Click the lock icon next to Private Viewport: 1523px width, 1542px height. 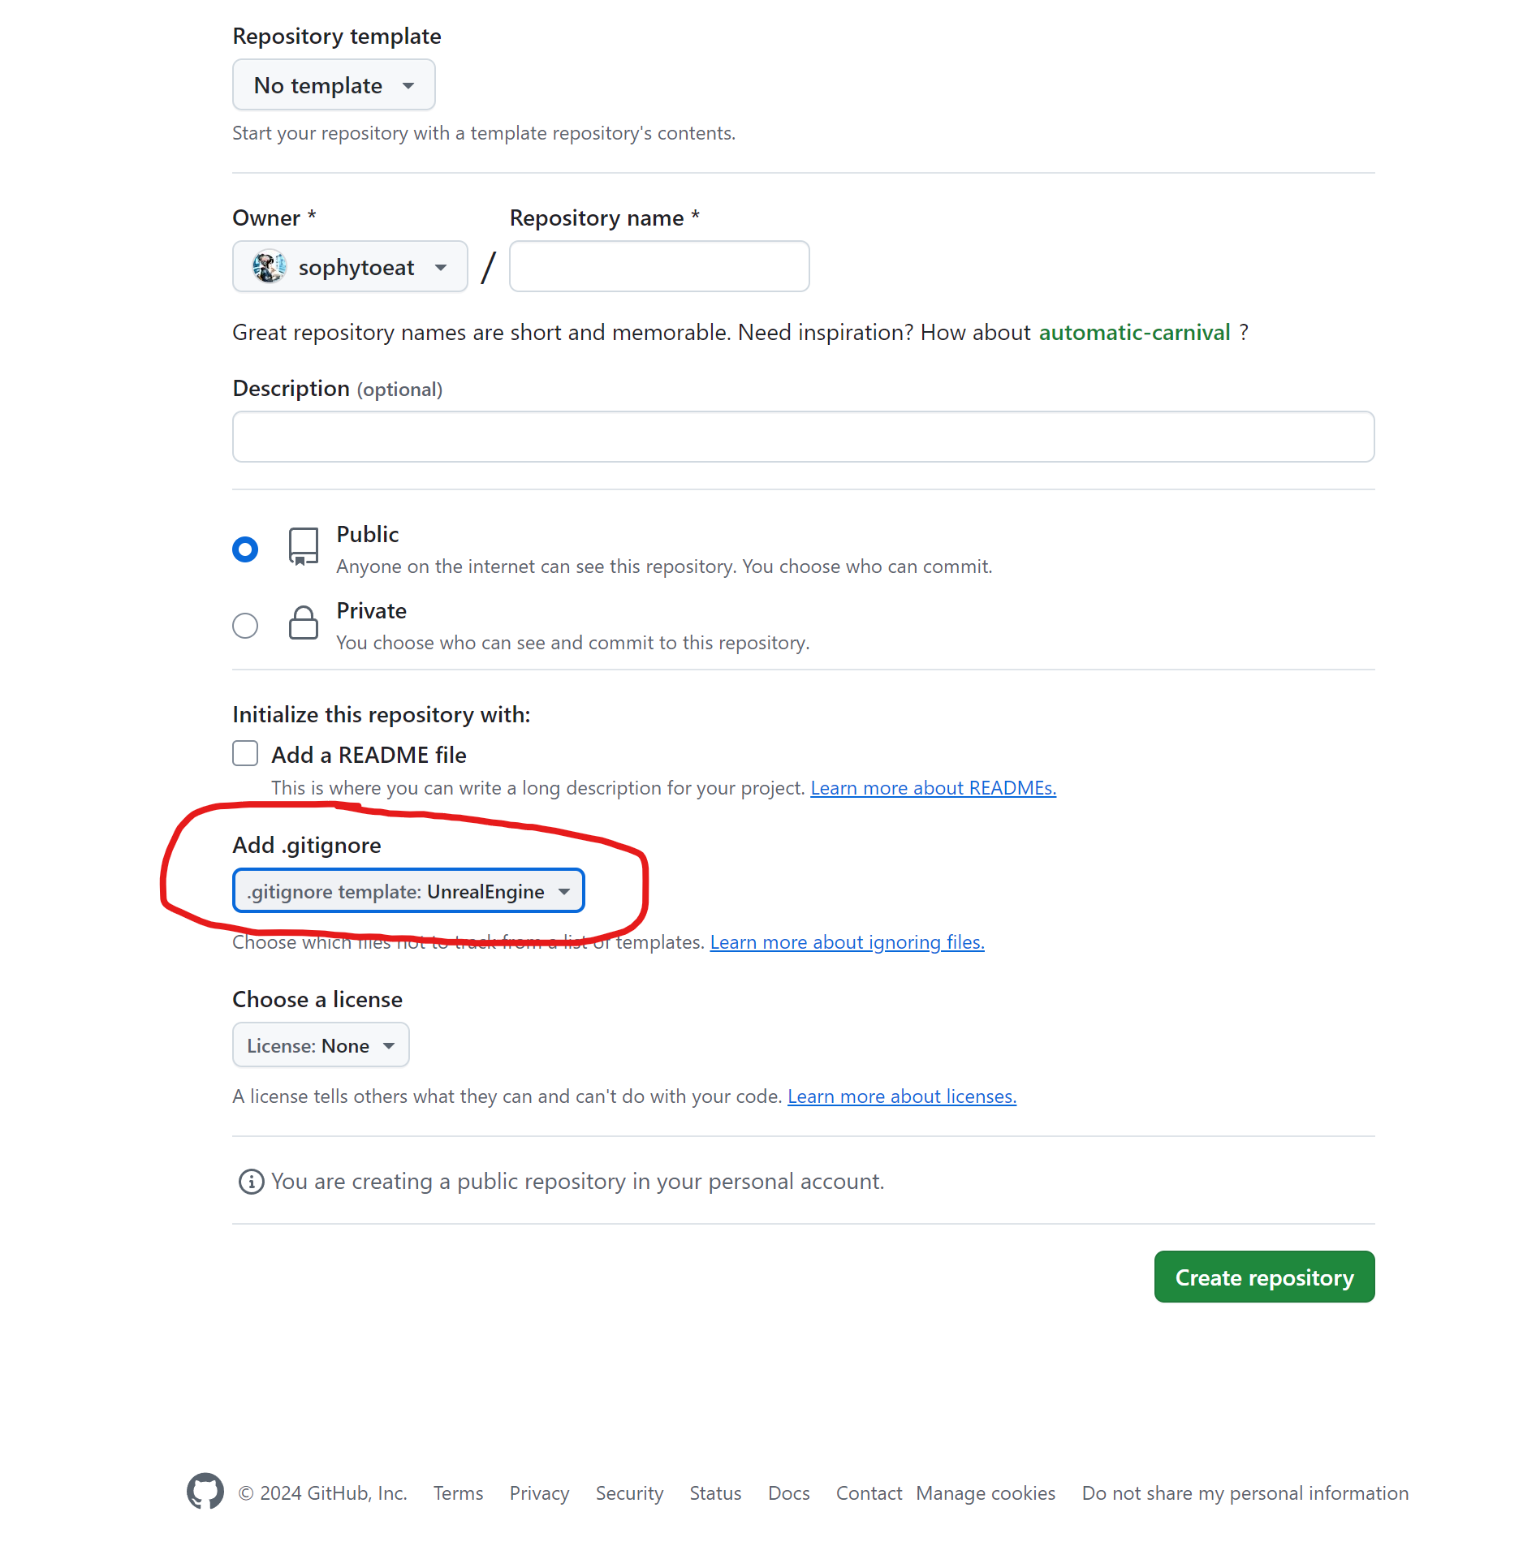coord(302,623)
